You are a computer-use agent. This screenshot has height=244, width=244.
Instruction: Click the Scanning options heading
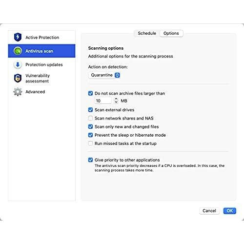pyautogui.click(x=106, y=48)
